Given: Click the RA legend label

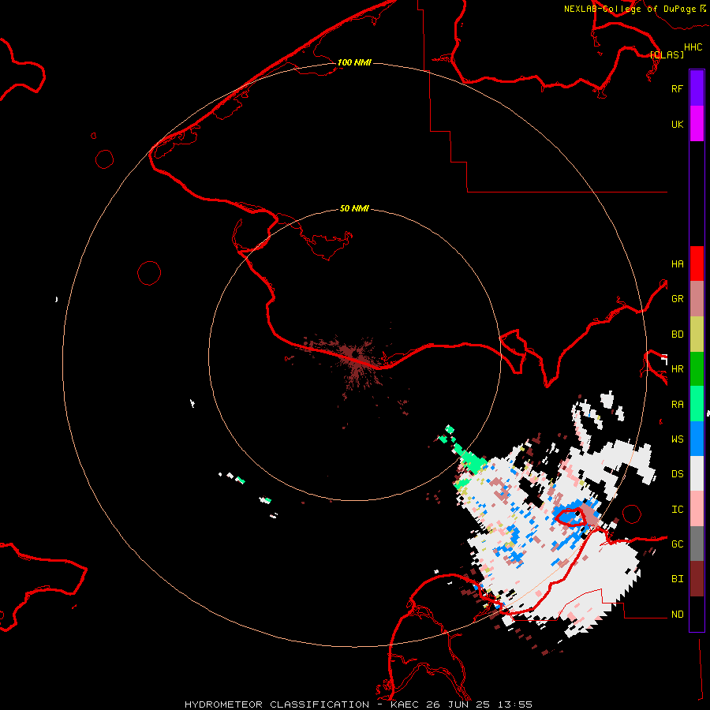Looking at the screenshot, I should point(677,405).
